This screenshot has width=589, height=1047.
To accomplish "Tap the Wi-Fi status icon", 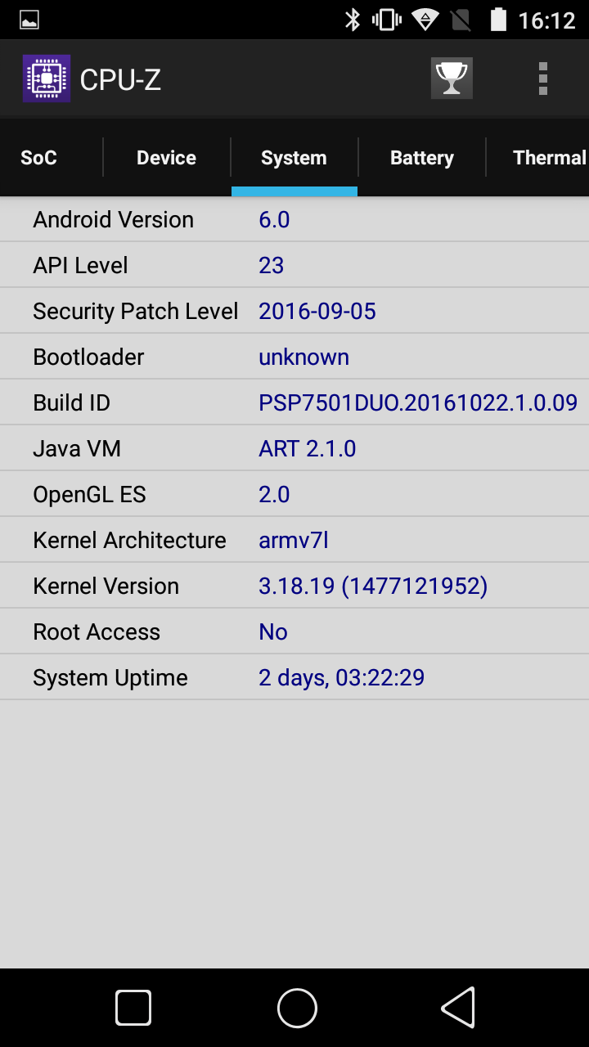I will click(x=425, y=20).
